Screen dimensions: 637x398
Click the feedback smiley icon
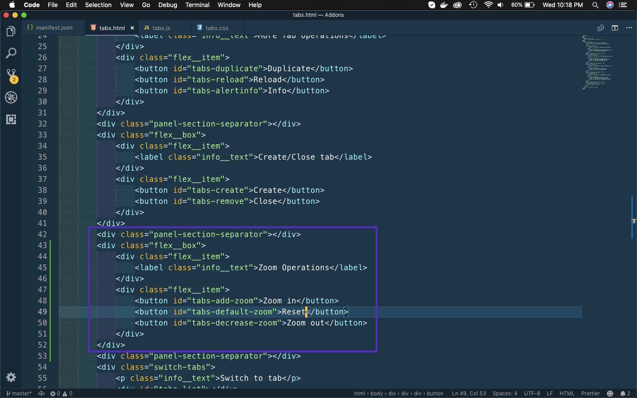610,394
